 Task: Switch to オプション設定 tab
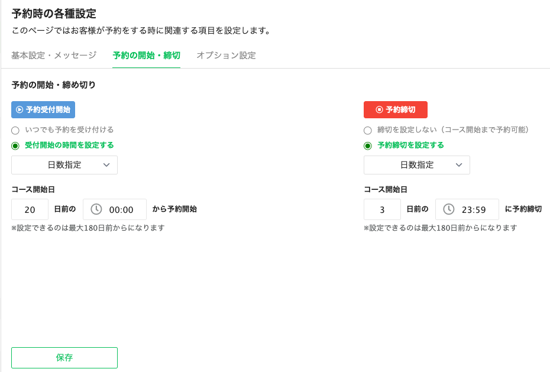pos(226,56)
